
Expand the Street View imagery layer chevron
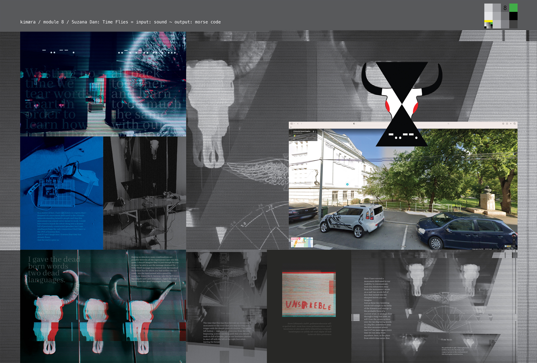click(x=514, y=246)
